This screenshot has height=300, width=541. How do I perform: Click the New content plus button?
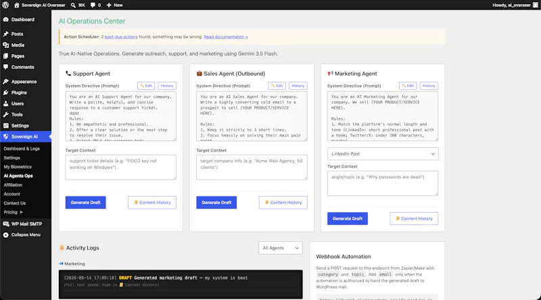(x=114, y=5)
